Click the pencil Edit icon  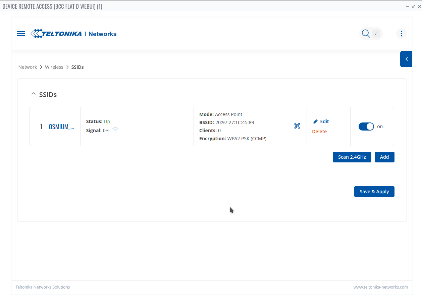coord(315,121)
